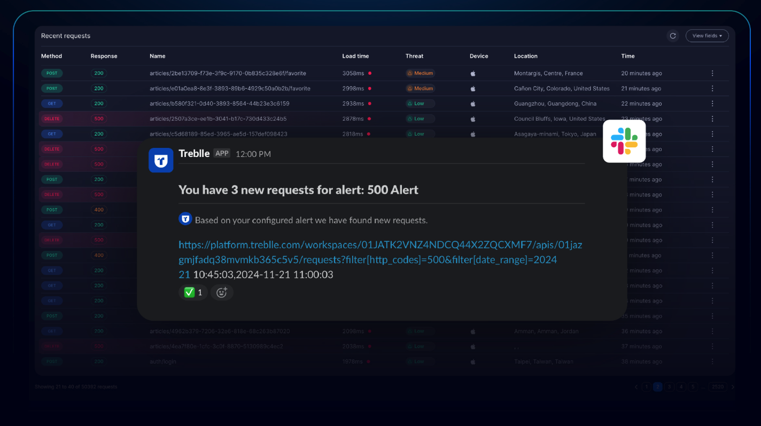Go to pagination page 3
Viewport: 761px width, 426px height.
[669, 386]
